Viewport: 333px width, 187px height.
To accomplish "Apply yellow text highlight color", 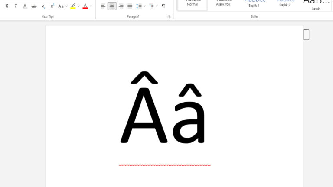I will 73,6.
